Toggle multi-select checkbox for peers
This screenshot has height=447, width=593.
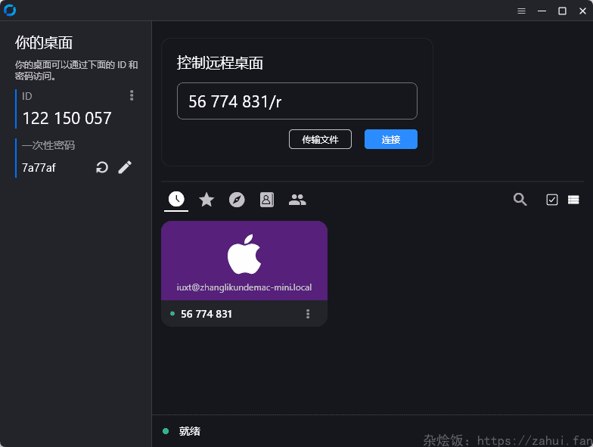(x=552, y=200)
